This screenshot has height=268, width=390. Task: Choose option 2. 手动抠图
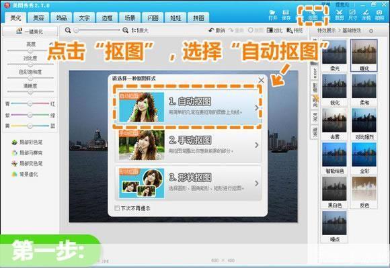pyautogui.click(x=188, y=145)
